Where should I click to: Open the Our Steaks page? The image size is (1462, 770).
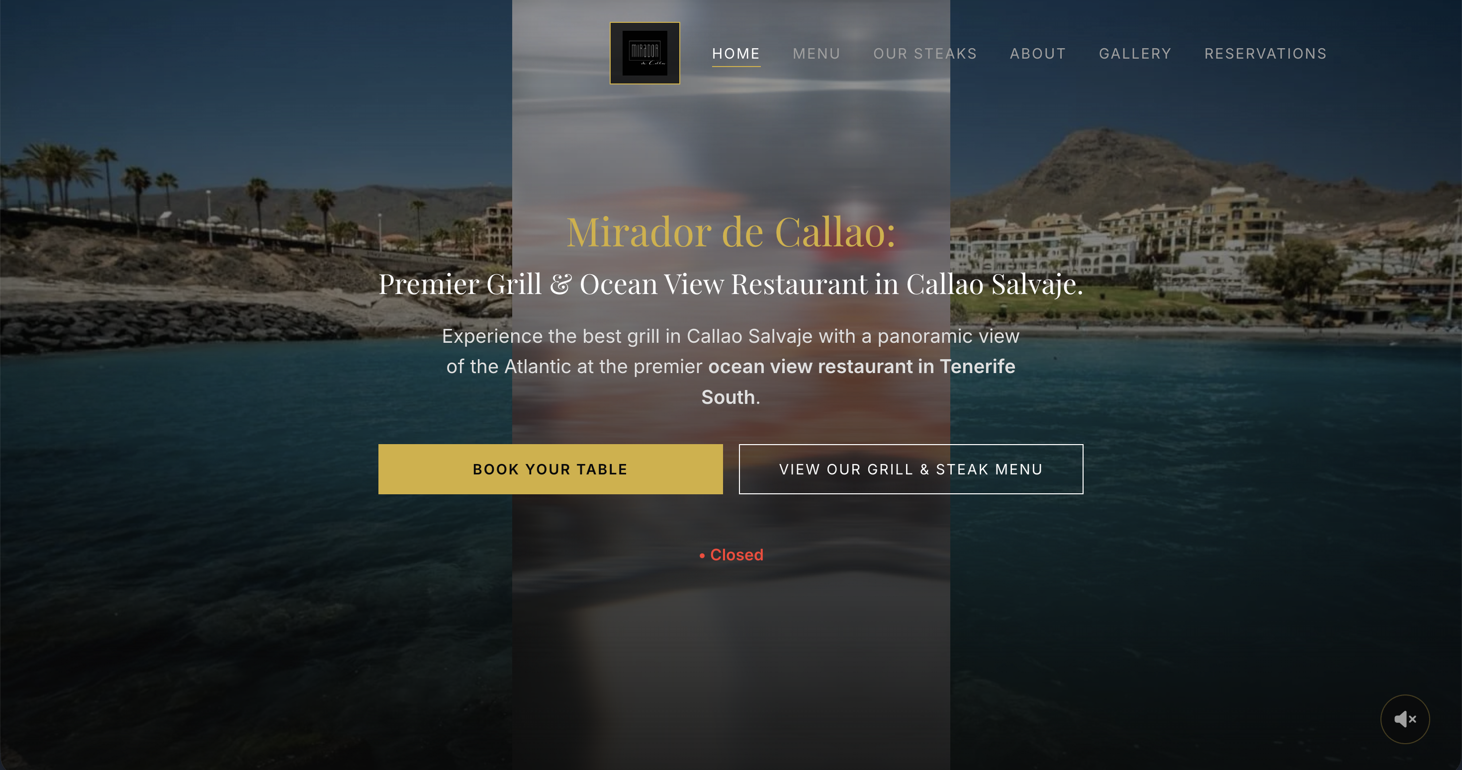[x=925, y=54]
